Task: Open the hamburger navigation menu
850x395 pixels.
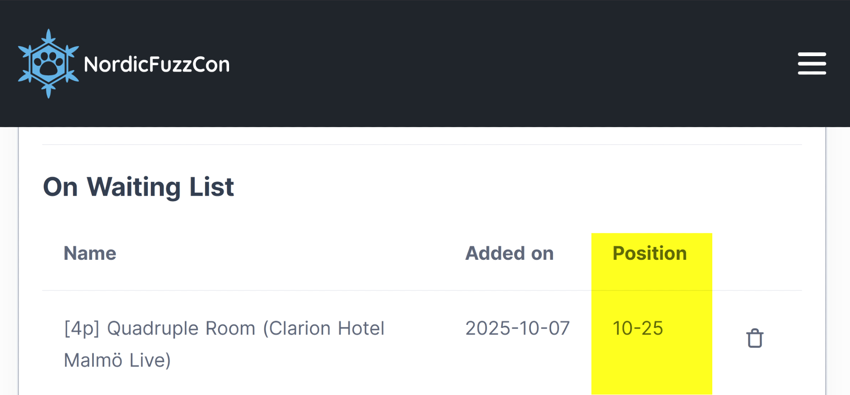Action: pos(812,64)
